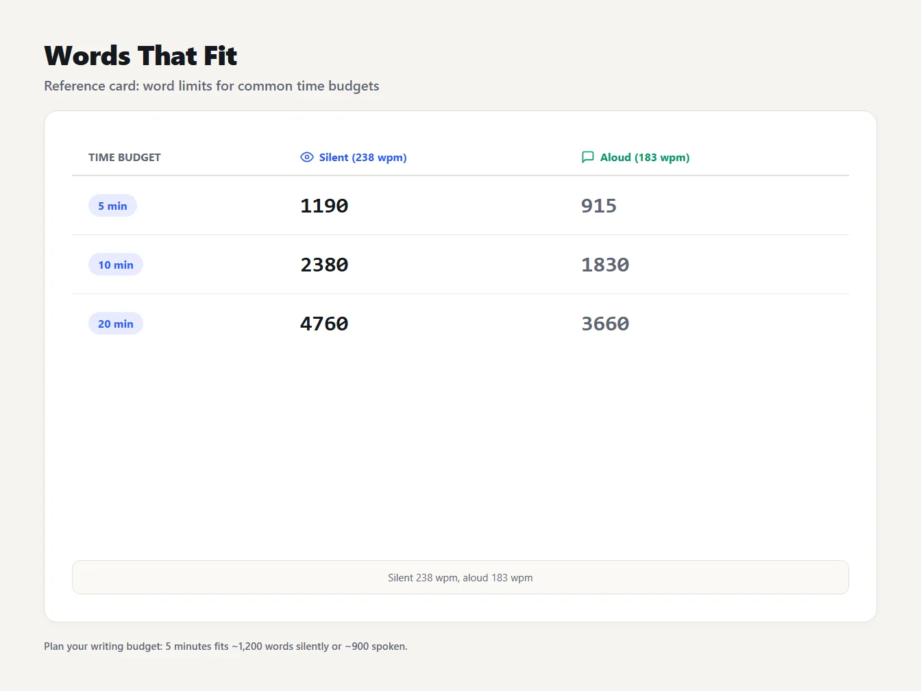The width and height of the screenshot is (921, 691).
Task: Click the Words That Fit title
Action: [140, 56]
